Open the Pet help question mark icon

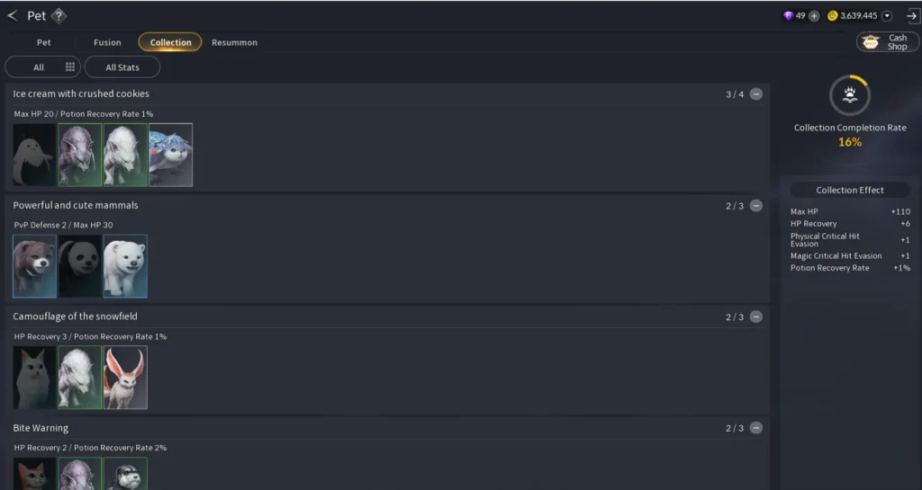[59, 16]
